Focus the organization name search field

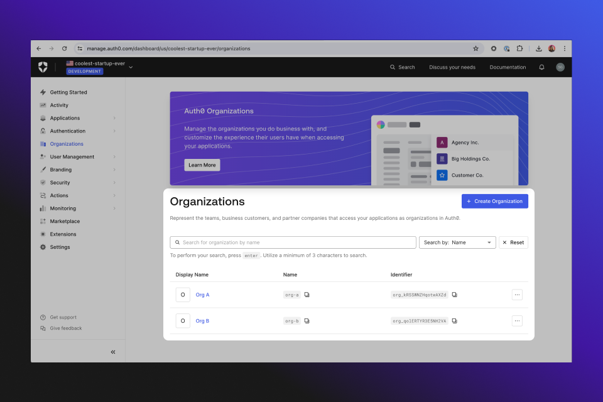point(293,242)
